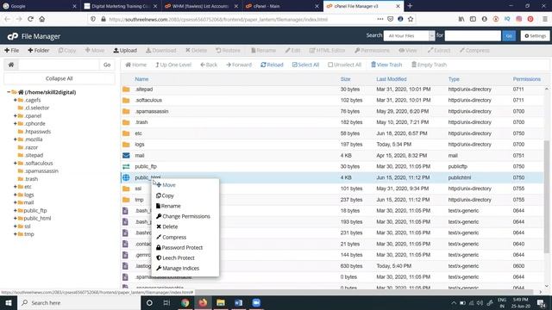This screenshot has height=310, width=552.
Task: Expand the mail tree folder
Action: (16, 202)
